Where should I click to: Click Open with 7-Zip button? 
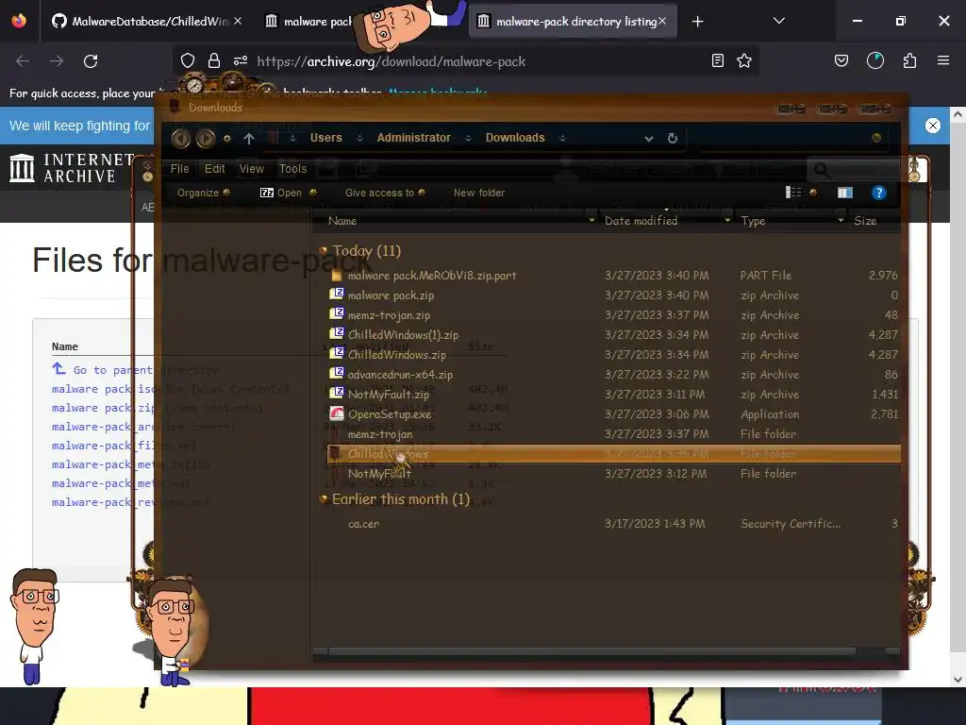pos(281,193)
